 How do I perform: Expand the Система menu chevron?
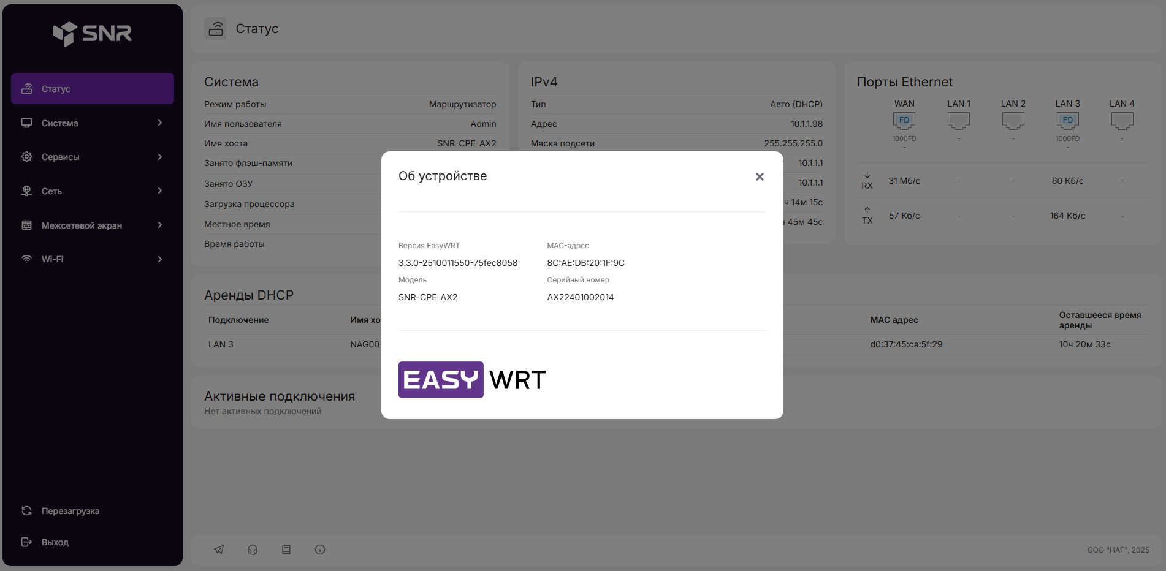[160, 123]
